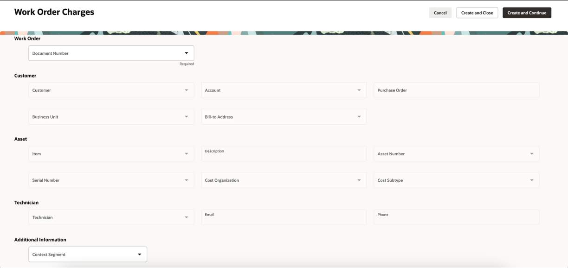Screen dimensions: 568x268
Task: Click the Purchase Order input field
Action: [457, 90]
